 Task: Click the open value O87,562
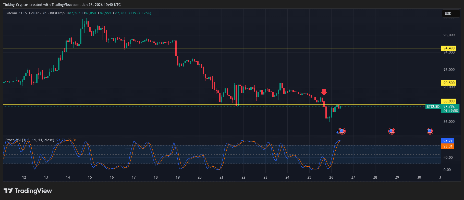(x=74, y=13)
